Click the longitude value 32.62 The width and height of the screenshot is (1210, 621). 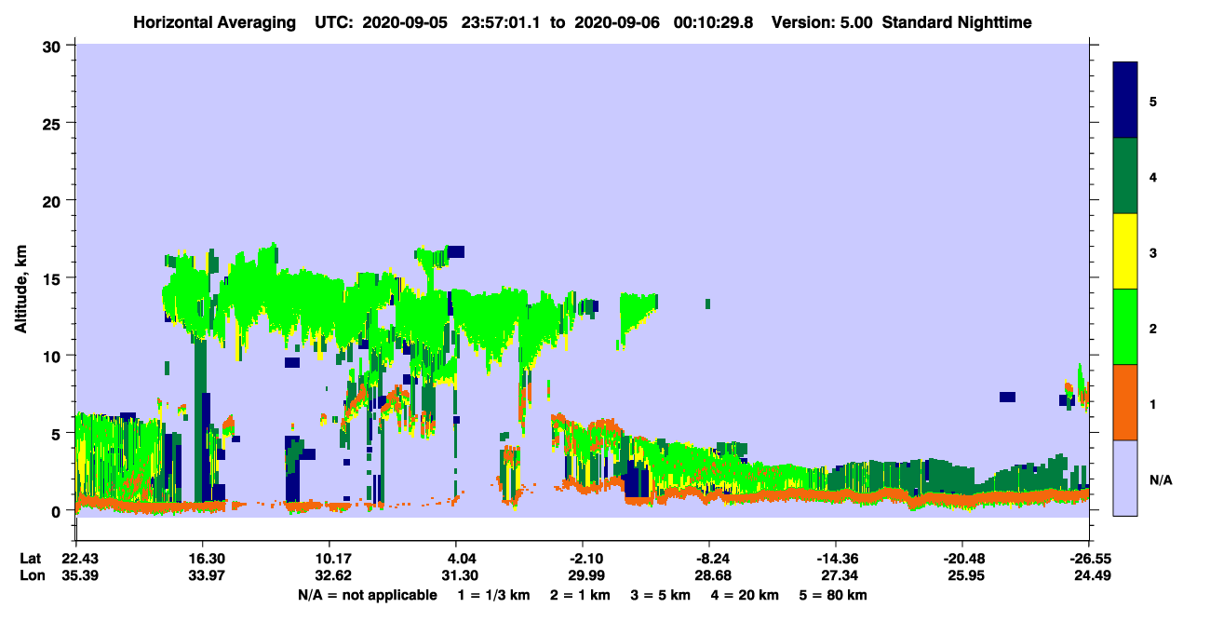[329, 576]
